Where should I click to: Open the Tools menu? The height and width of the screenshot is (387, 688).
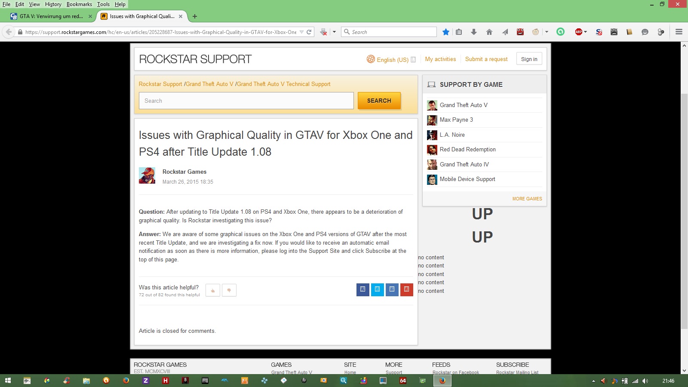tap(103, 4)
